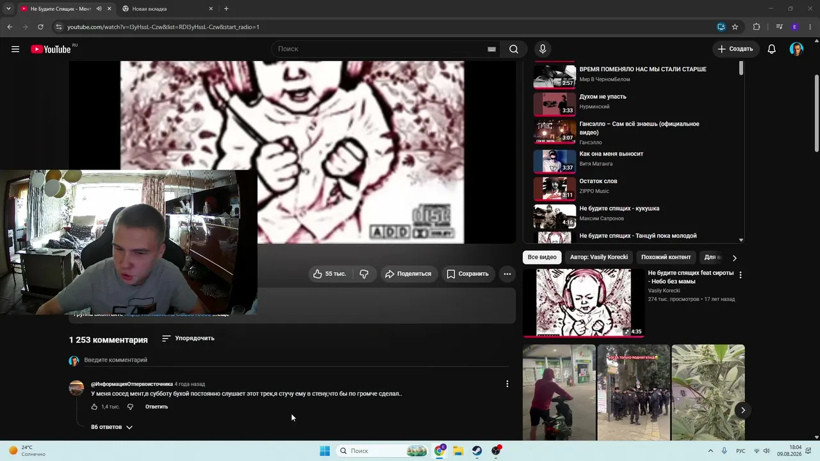Click the browser address bar URL
This screenshot has height=461, width=820.
pyautogui.click(x=163, y=27)
